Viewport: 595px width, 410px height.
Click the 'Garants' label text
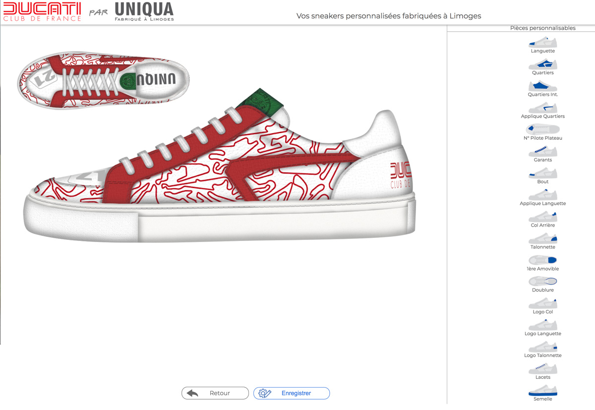click(543, 160)
